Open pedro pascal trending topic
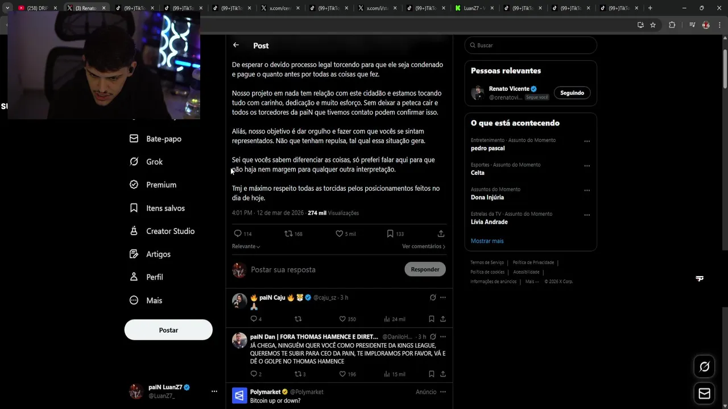Image resolution: width=728 pixels, height=409 pixels. [x=487, y=148]
